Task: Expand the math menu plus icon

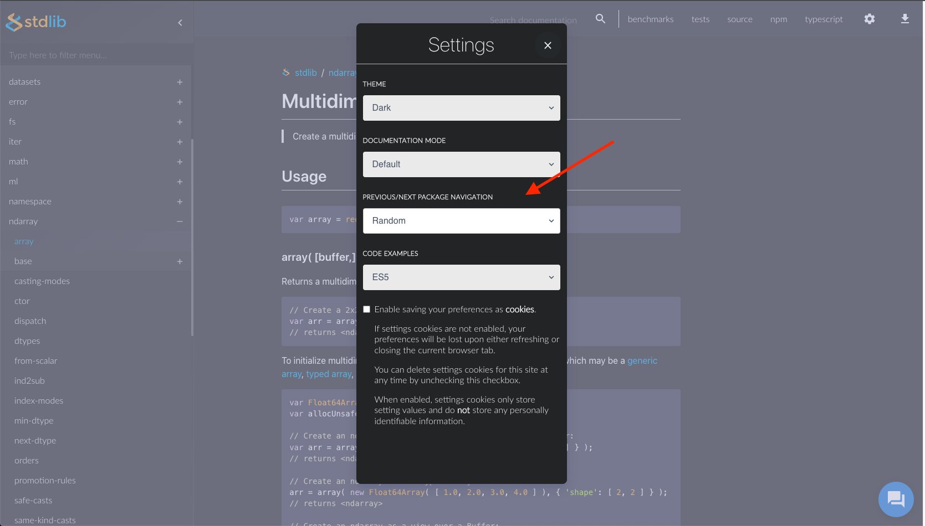Action: pos(180,162)
